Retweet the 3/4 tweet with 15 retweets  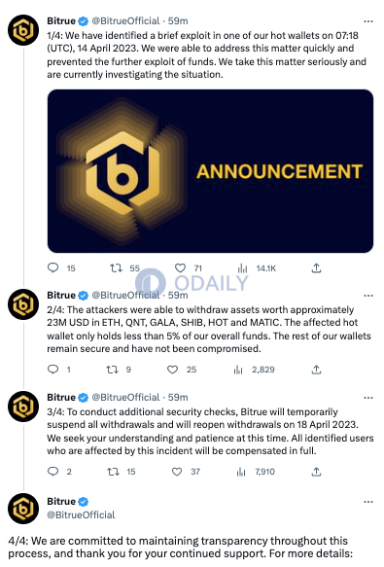(x=113, y=472)
